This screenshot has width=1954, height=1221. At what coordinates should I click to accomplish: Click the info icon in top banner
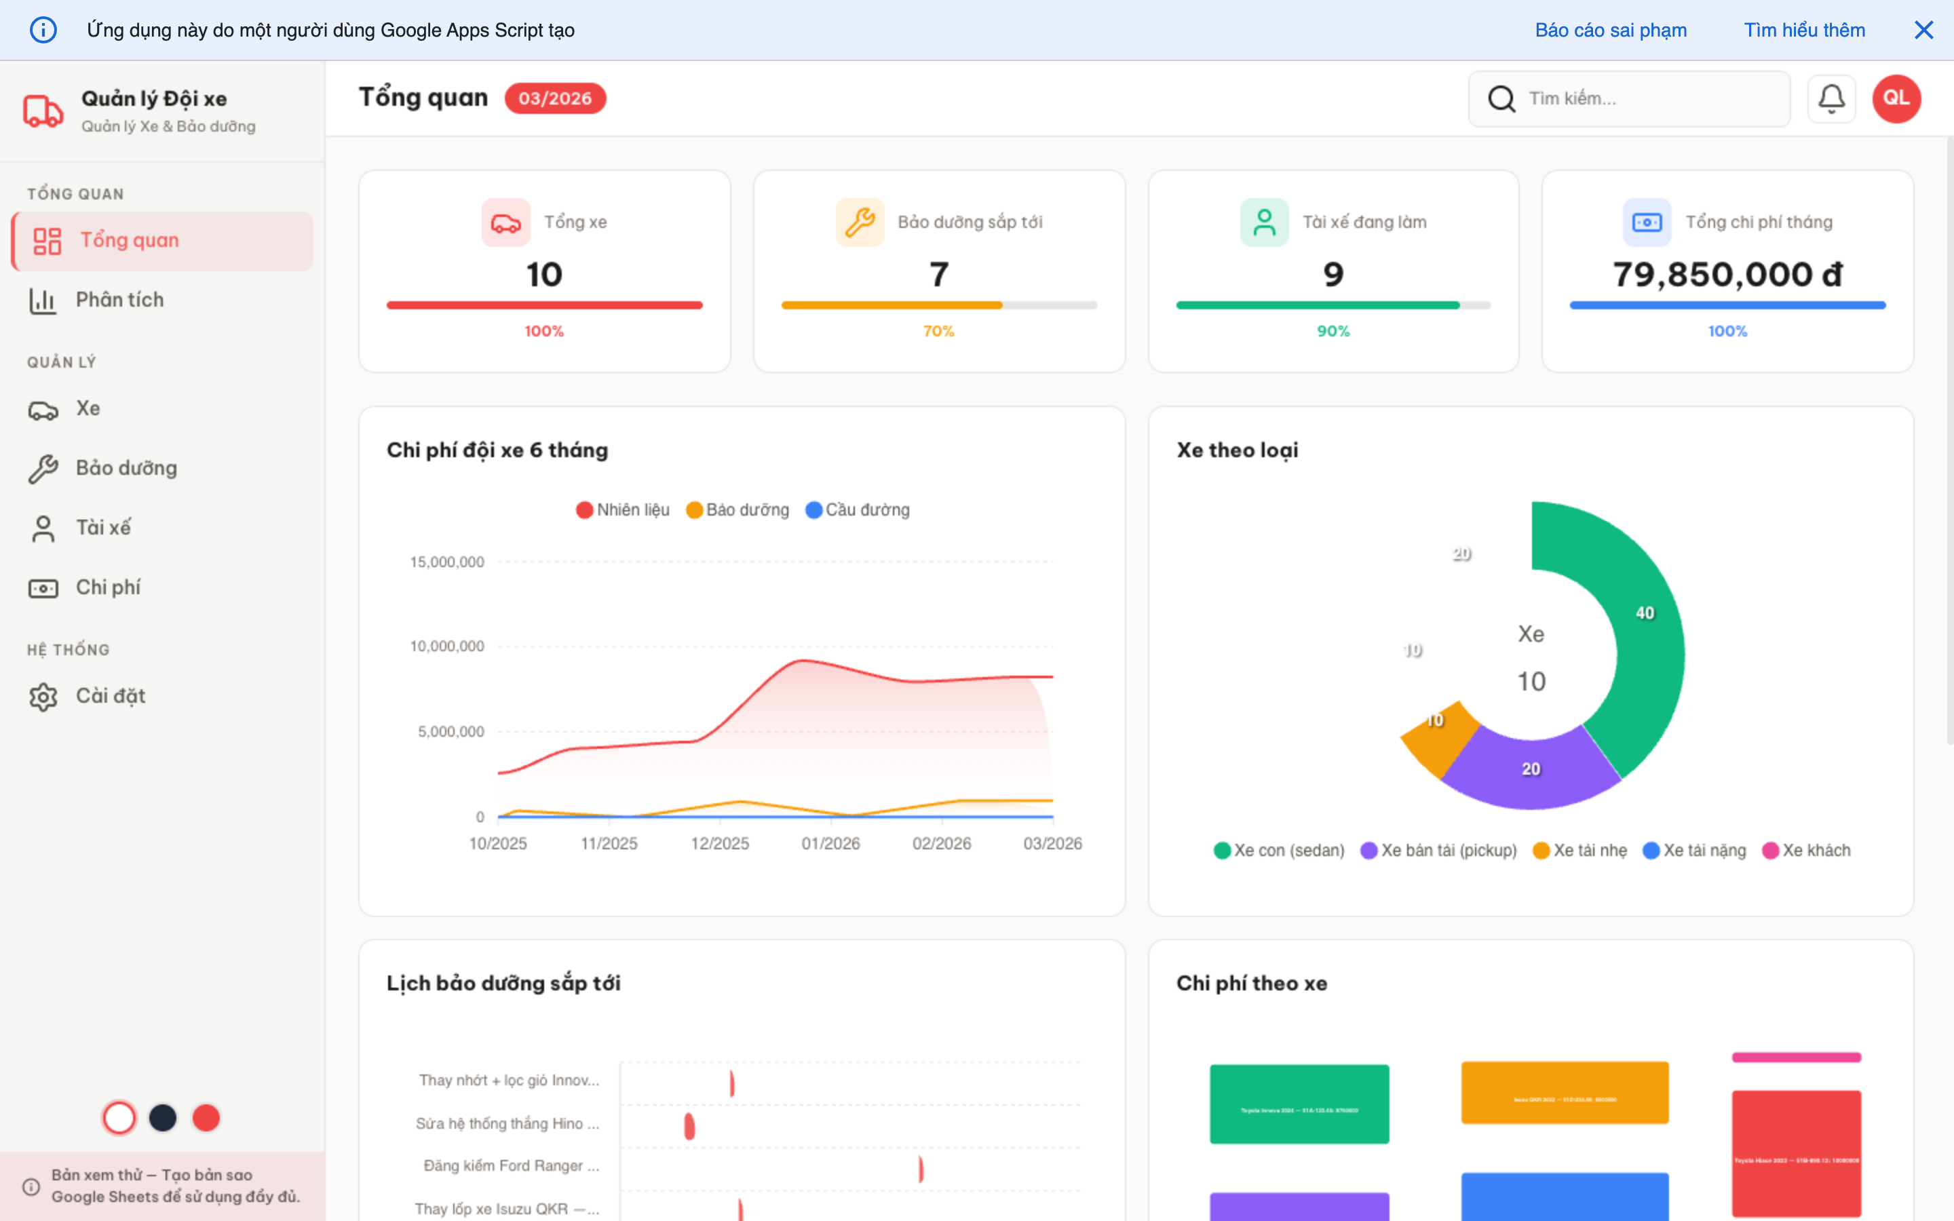43,30
